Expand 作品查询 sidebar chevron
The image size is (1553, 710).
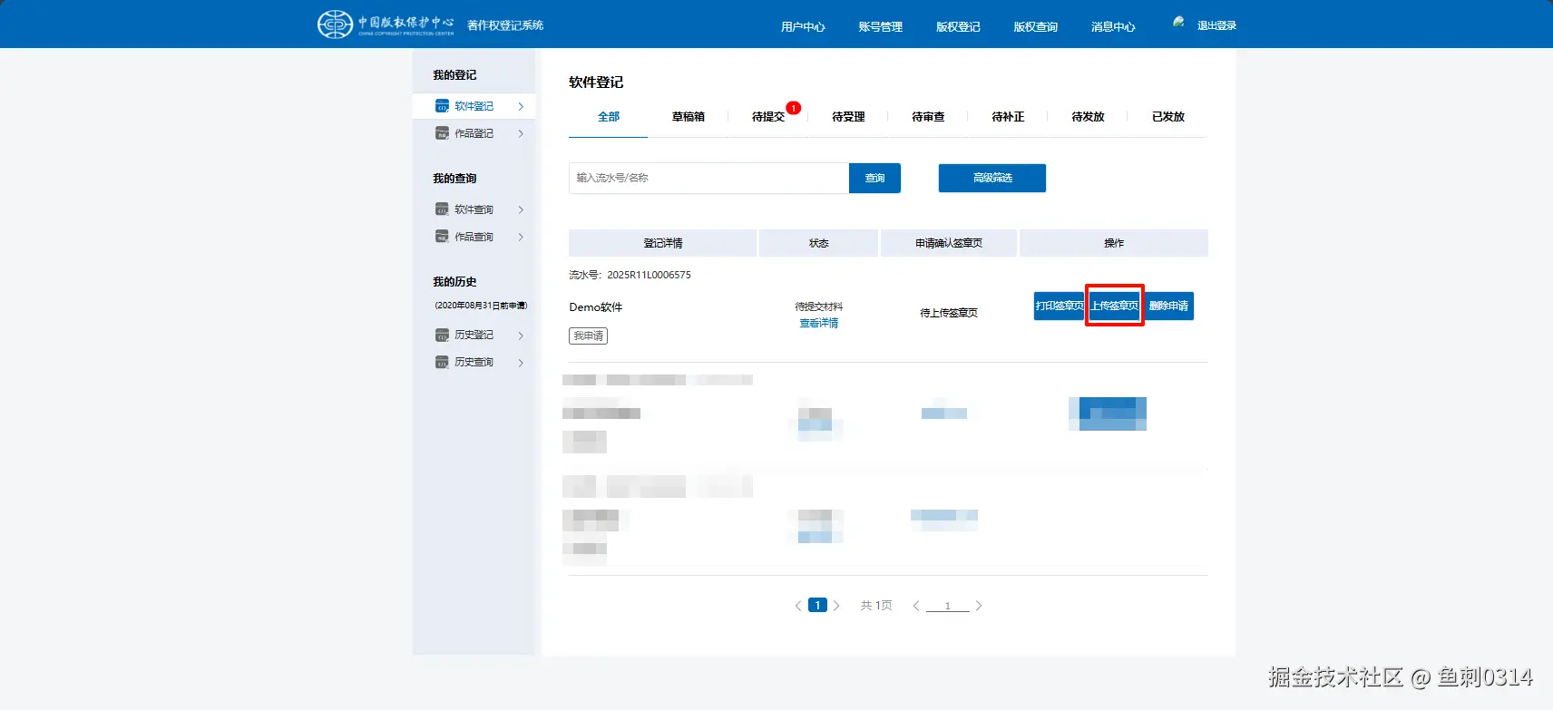click(521, 237)
